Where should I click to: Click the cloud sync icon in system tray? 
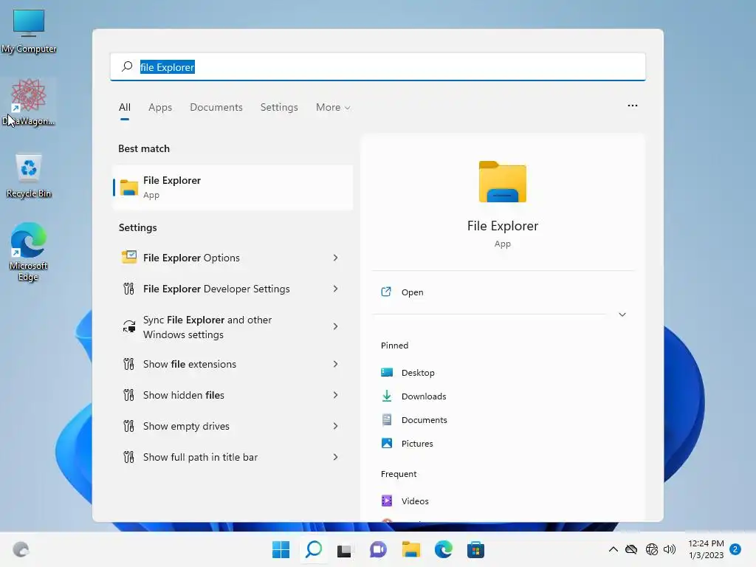tap(631, 549)
